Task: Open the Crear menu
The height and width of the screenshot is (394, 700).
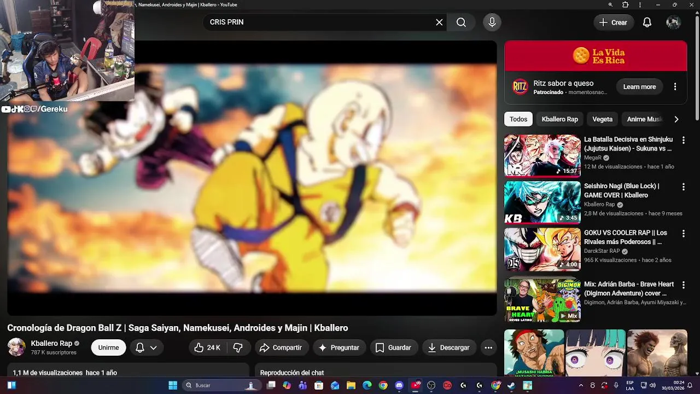Action: [x=613, y=22]
